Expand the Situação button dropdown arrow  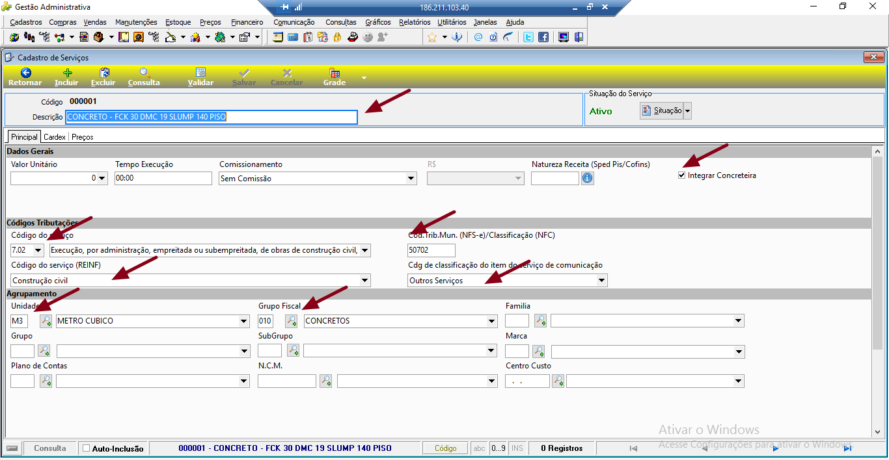tap(687, 111)
